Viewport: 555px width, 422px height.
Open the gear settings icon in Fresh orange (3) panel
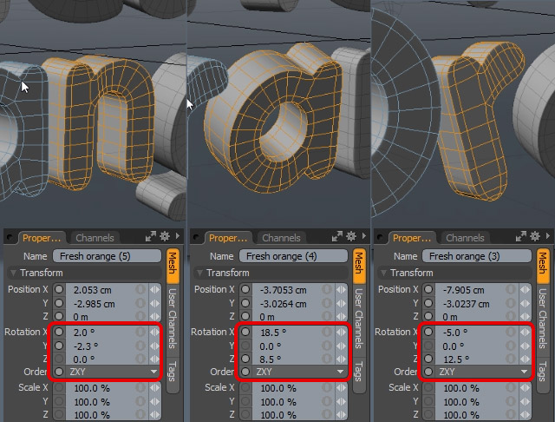click(x=535, y=236)
